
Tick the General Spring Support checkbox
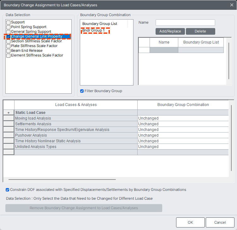pyautogui.click(x=9, y=32)
